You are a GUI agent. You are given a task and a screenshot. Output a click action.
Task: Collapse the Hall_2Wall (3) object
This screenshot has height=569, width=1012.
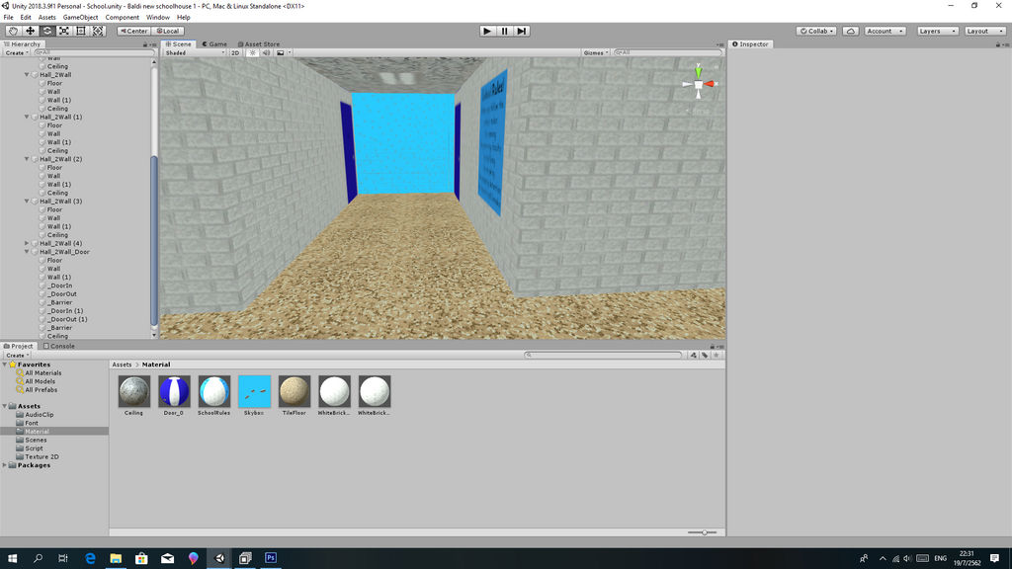tap(27, 202)
